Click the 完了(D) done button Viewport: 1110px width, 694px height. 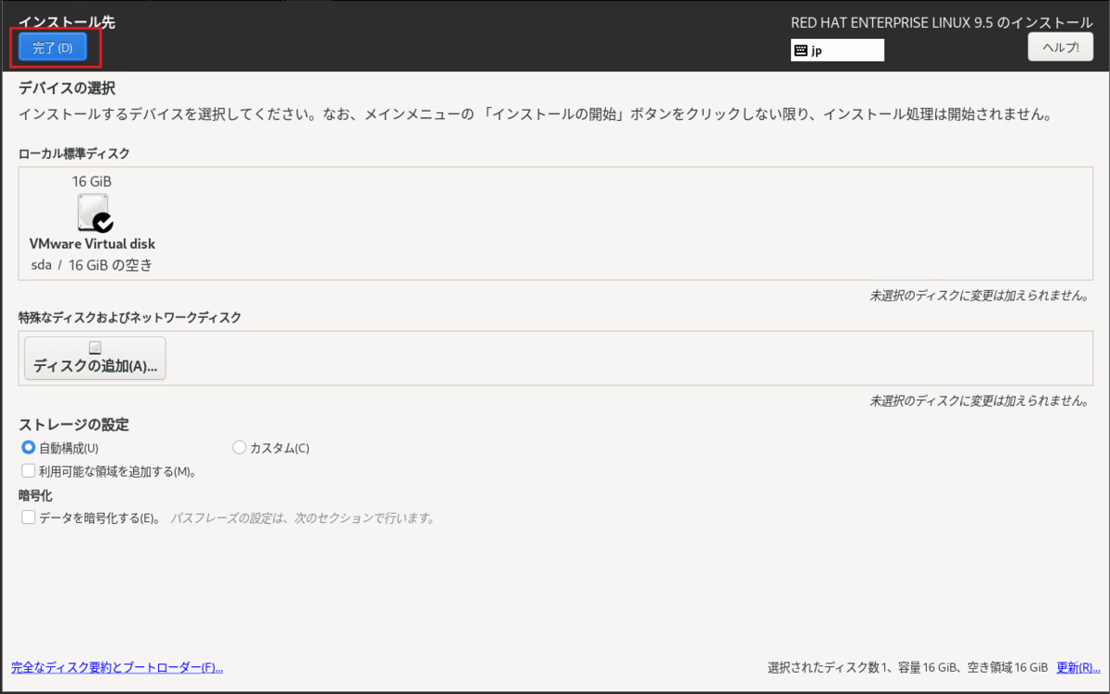click(x=53, y=47)
